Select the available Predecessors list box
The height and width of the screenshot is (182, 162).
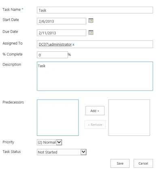(x=58, y=118)
